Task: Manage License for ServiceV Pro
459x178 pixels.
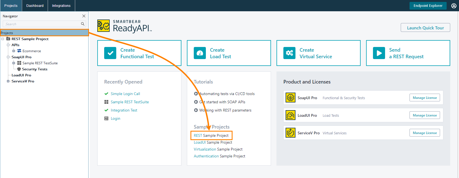Action: click(425, 133)
